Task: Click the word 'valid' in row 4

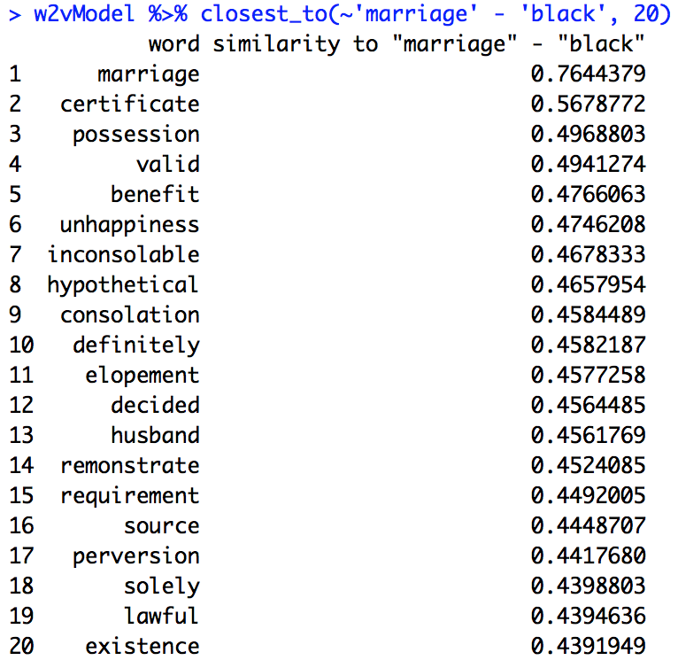Action: (167, 164)
